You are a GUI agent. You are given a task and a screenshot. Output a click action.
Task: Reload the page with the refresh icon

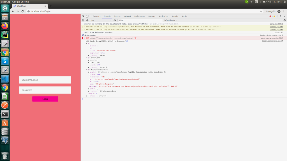click(23, 11)
